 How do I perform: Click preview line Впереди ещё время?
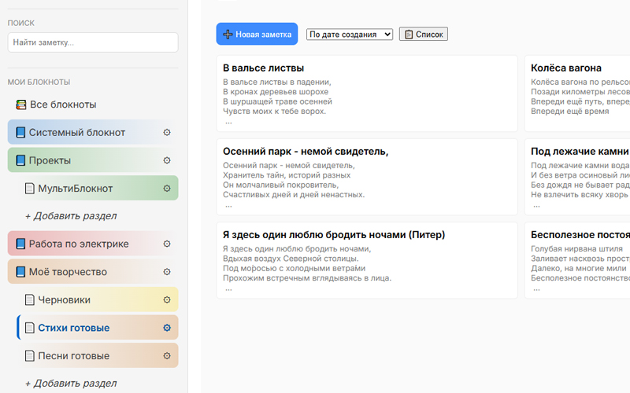(569, 112)
